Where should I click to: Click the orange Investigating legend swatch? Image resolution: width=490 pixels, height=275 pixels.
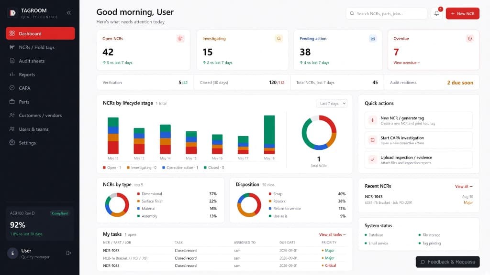pos(128,168)
